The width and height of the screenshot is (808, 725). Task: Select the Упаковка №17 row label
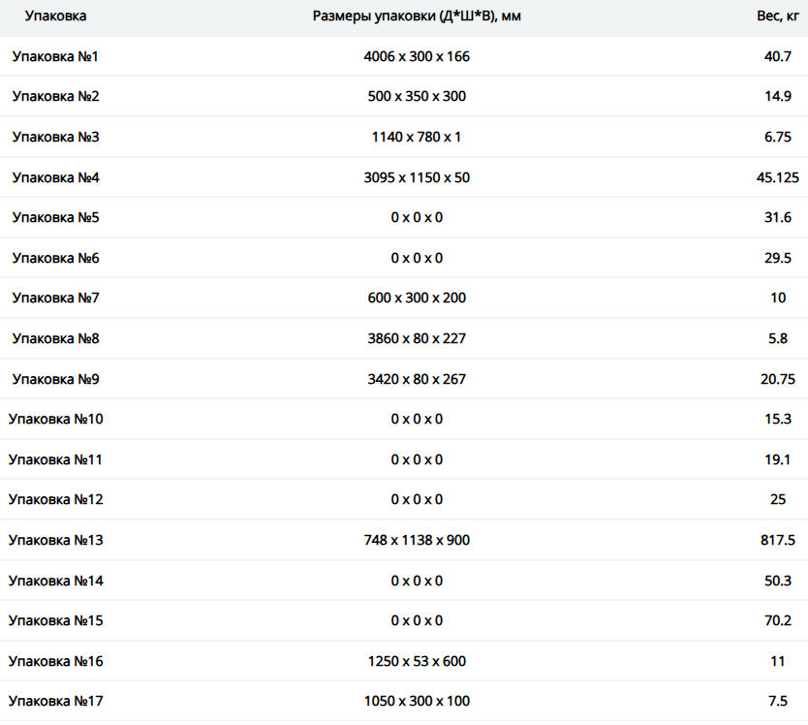pyautogui.click(x=55, y=701)
